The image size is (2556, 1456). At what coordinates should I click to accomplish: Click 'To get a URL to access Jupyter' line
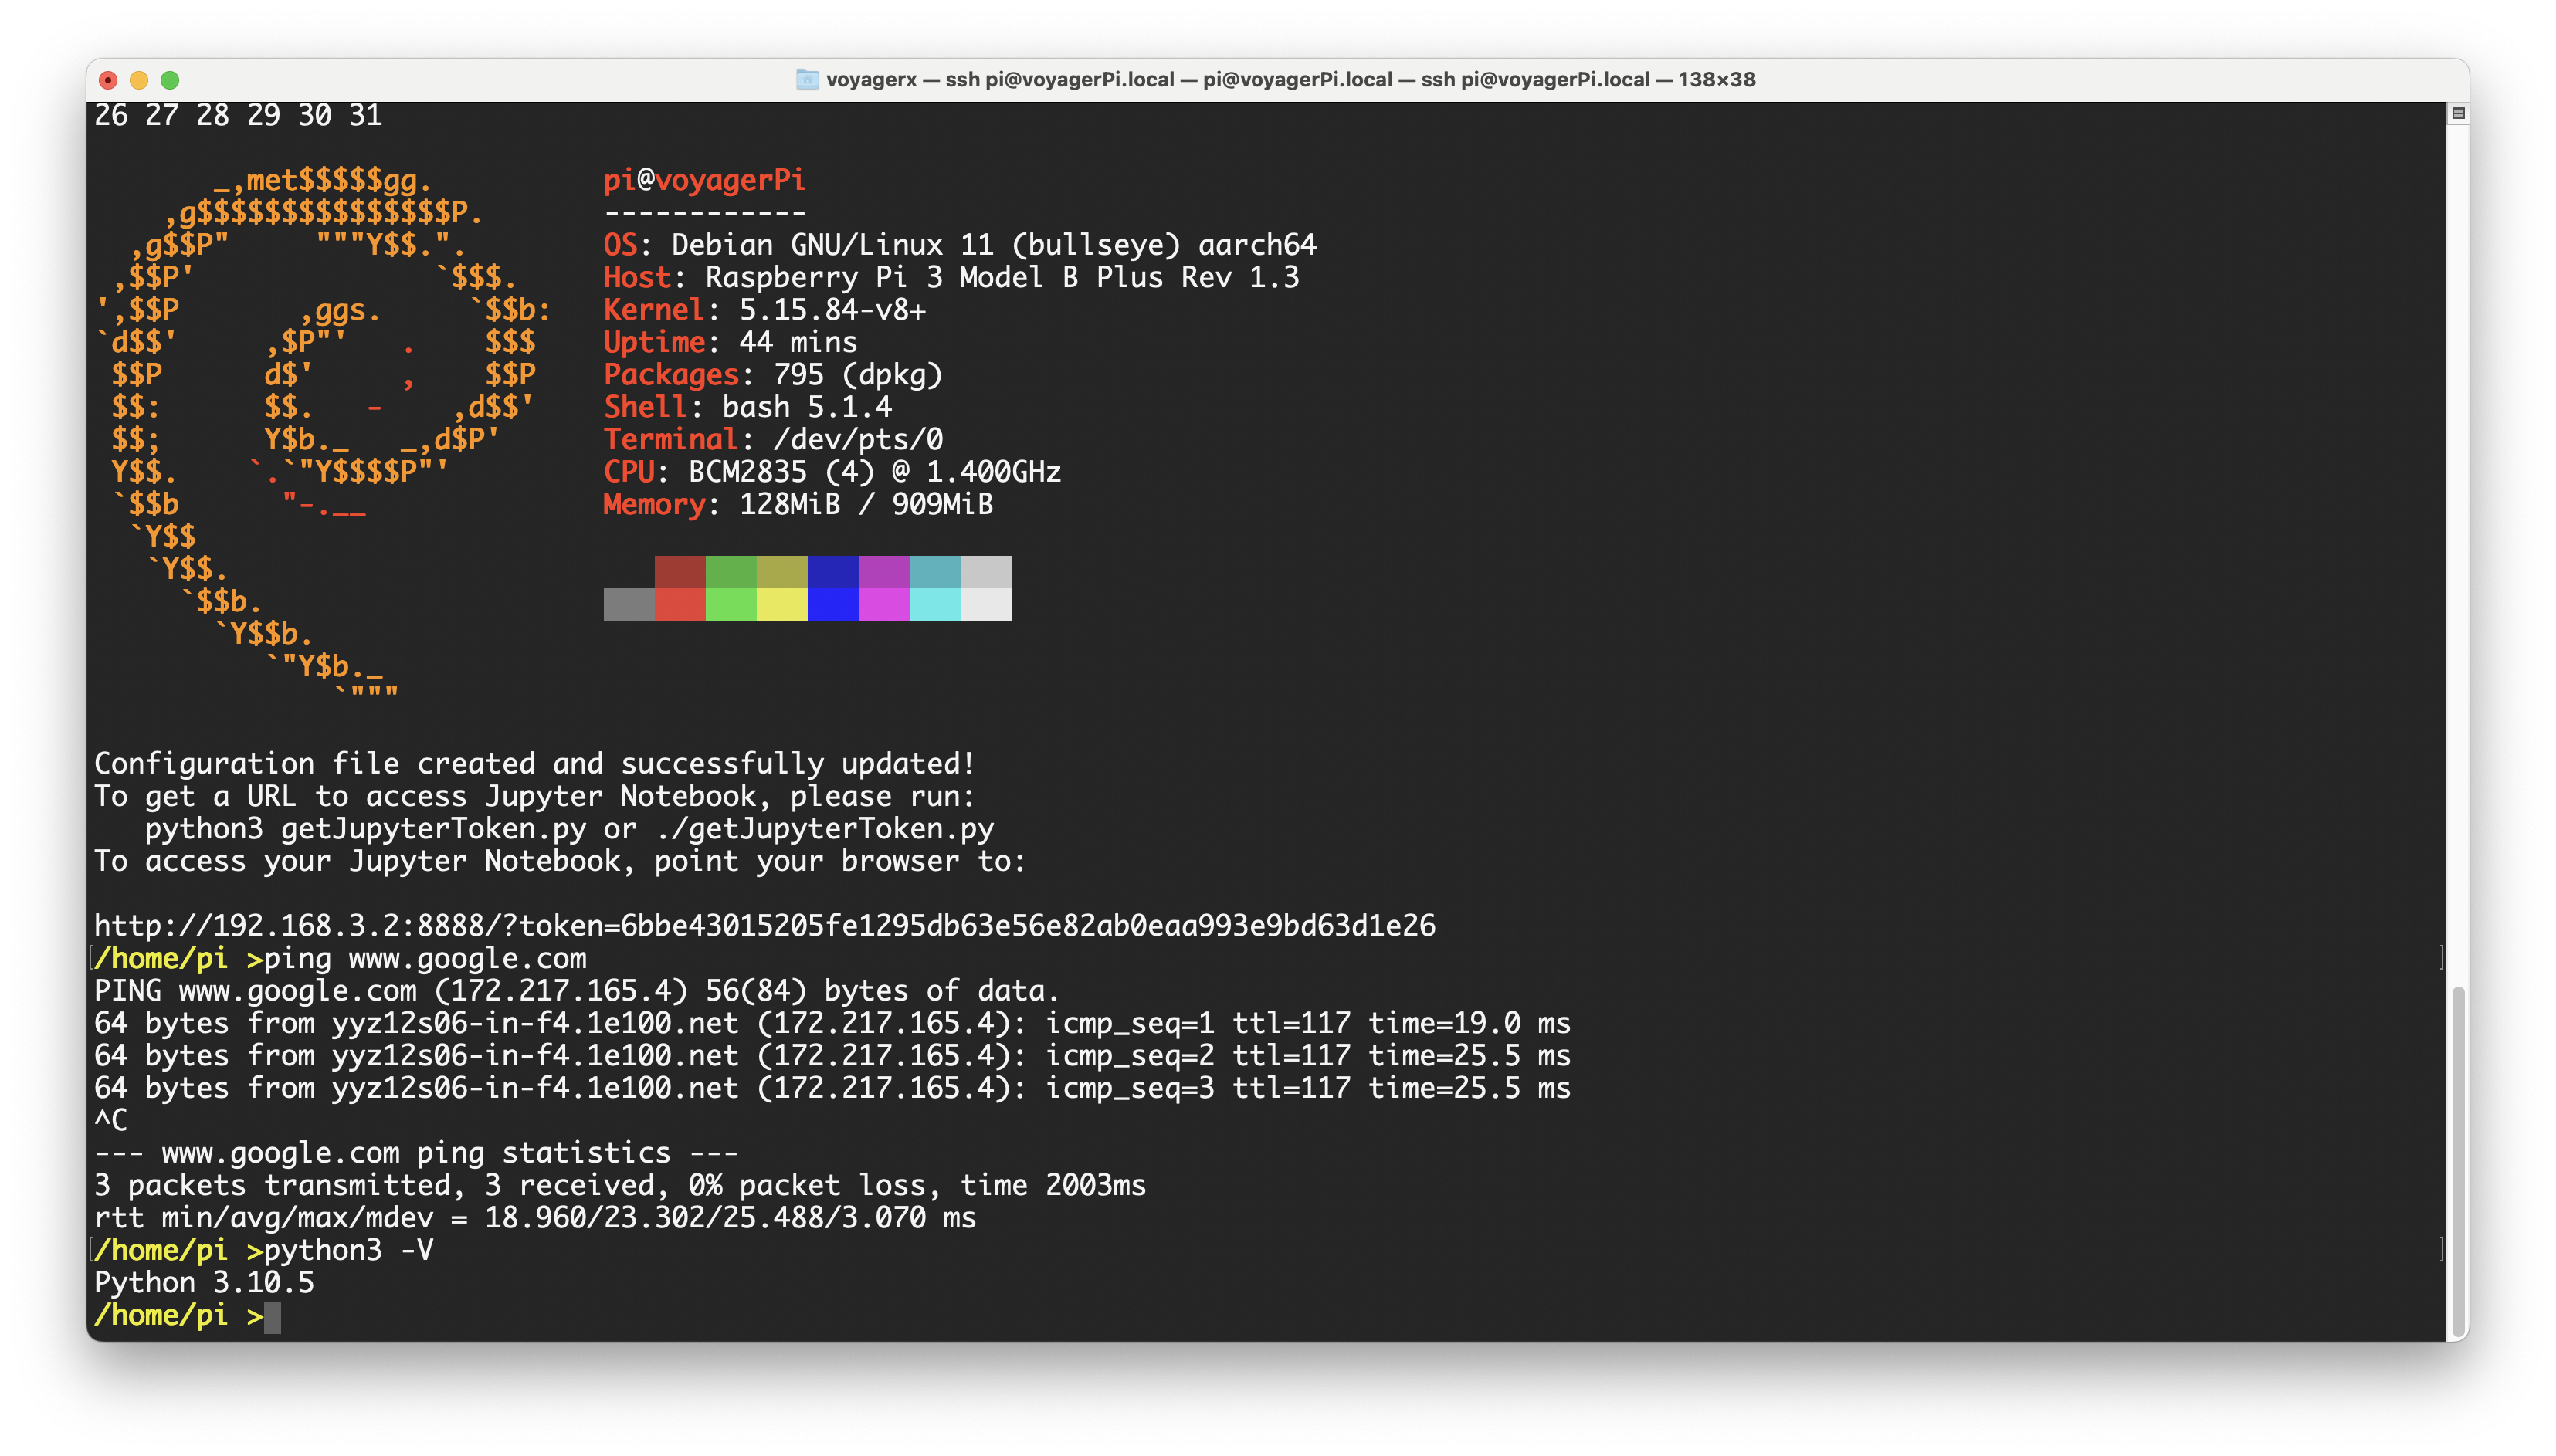click(x=534, y=796)
